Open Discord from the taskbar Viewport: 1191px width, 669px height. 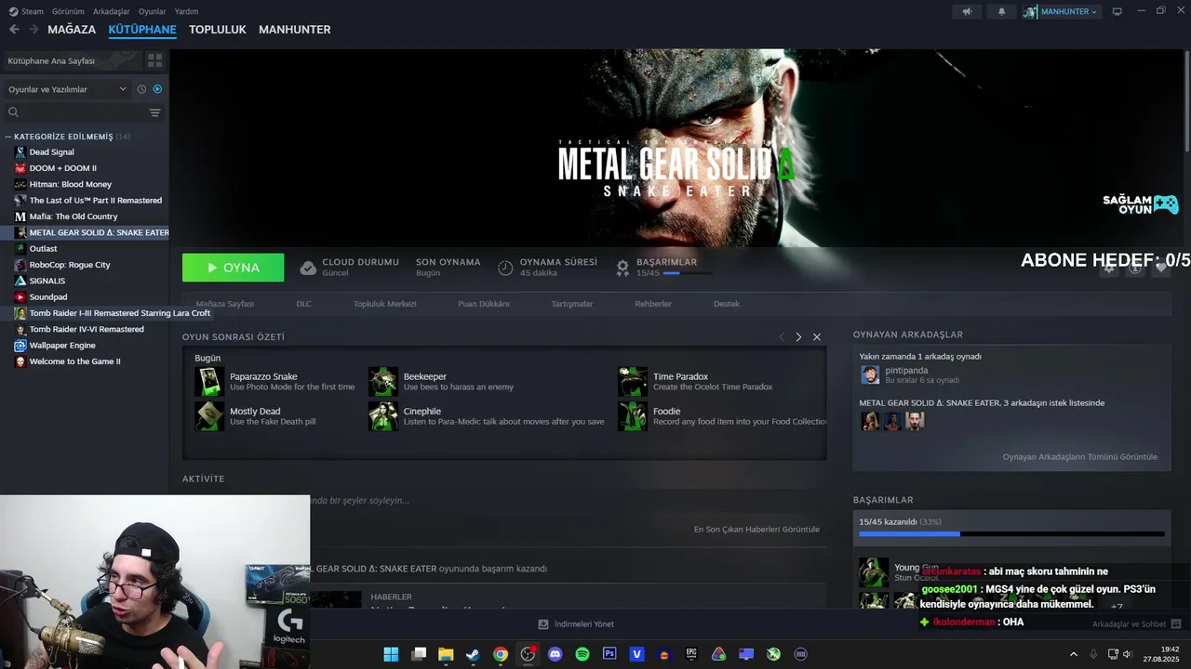pos(555,654)
